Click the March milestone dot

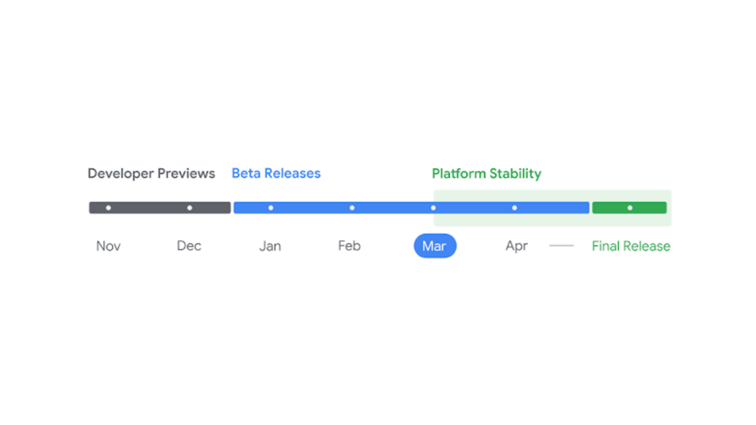pos(433,207)
